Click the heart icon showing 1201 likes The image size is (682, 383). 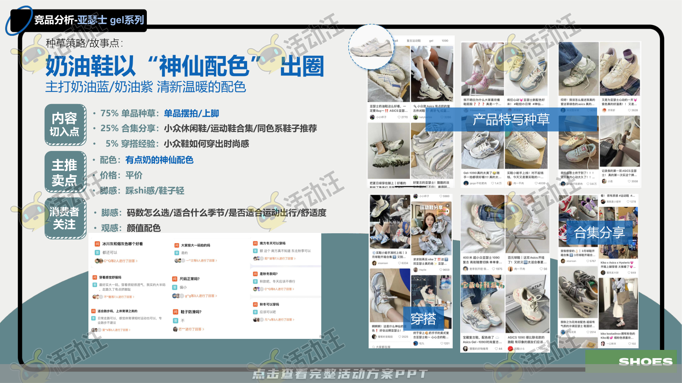click(442, 343)
